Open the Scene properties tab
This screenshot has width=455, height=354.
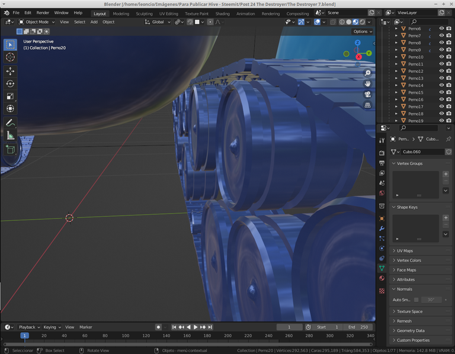pyautogui.click(x=382, y=183)
